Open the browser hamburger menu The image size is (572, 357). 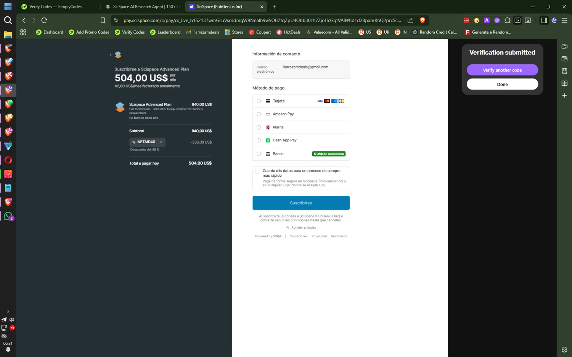(564, 20)
